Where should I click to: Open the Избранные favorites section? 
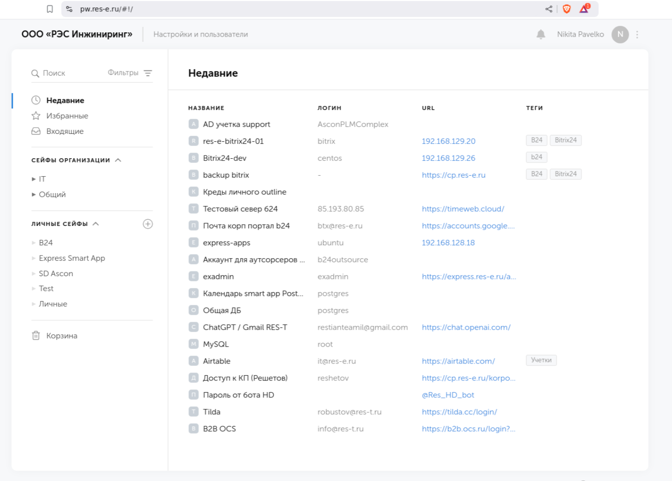tap(67, 116)
